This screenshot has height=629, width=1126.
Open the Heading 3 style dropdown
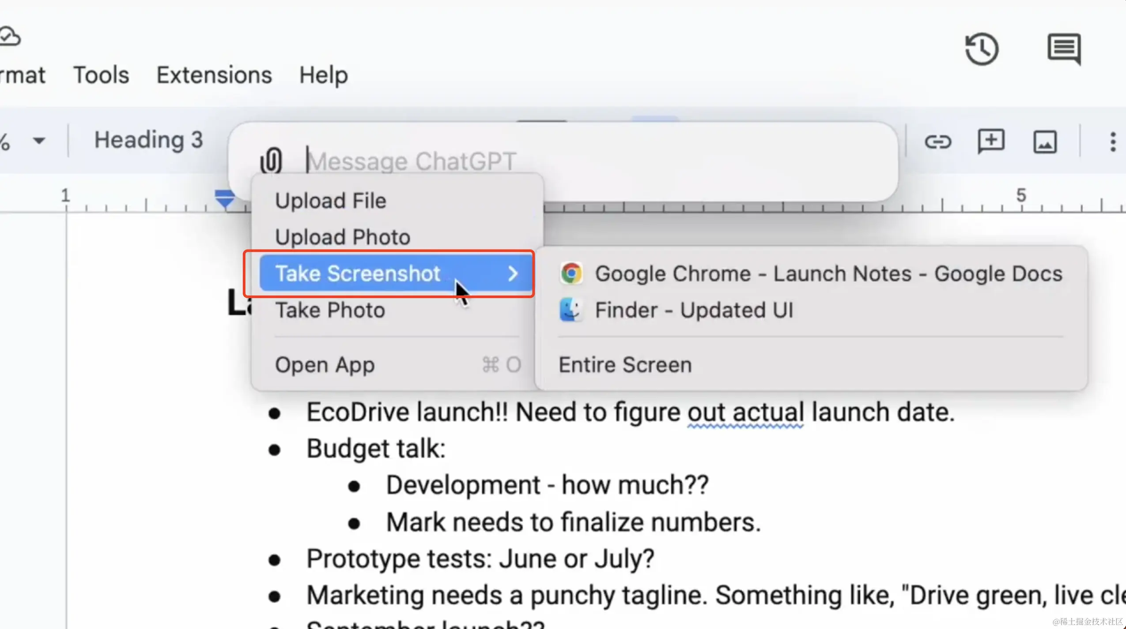tap(148, 140)
